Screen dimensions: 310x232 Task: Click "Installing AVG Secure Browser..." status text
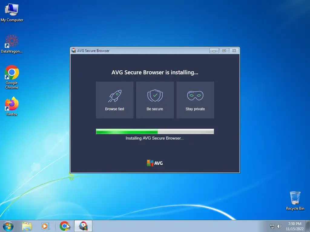pos(155,138)
